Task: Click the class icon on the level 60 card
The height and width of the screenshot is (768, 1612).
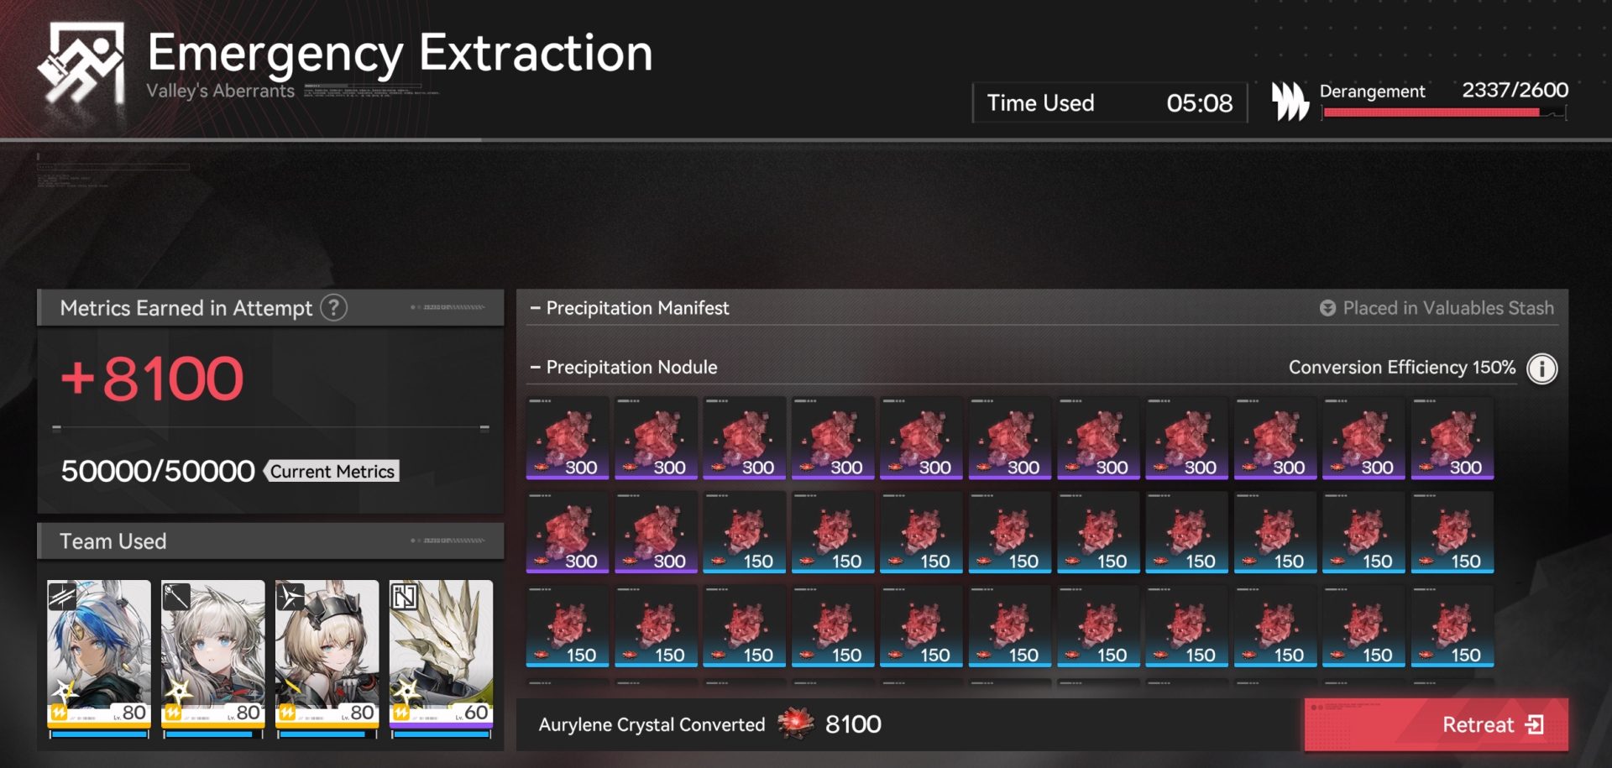Action: coord(405,595)
